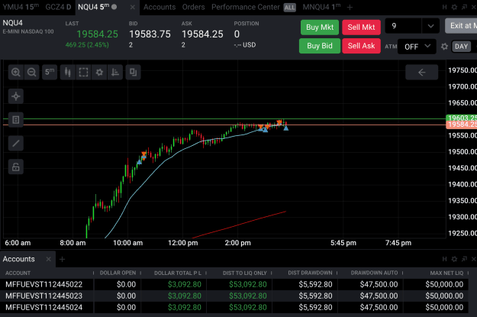Zoom in on the chart
477x317 pixels.
tap(15, 72)
